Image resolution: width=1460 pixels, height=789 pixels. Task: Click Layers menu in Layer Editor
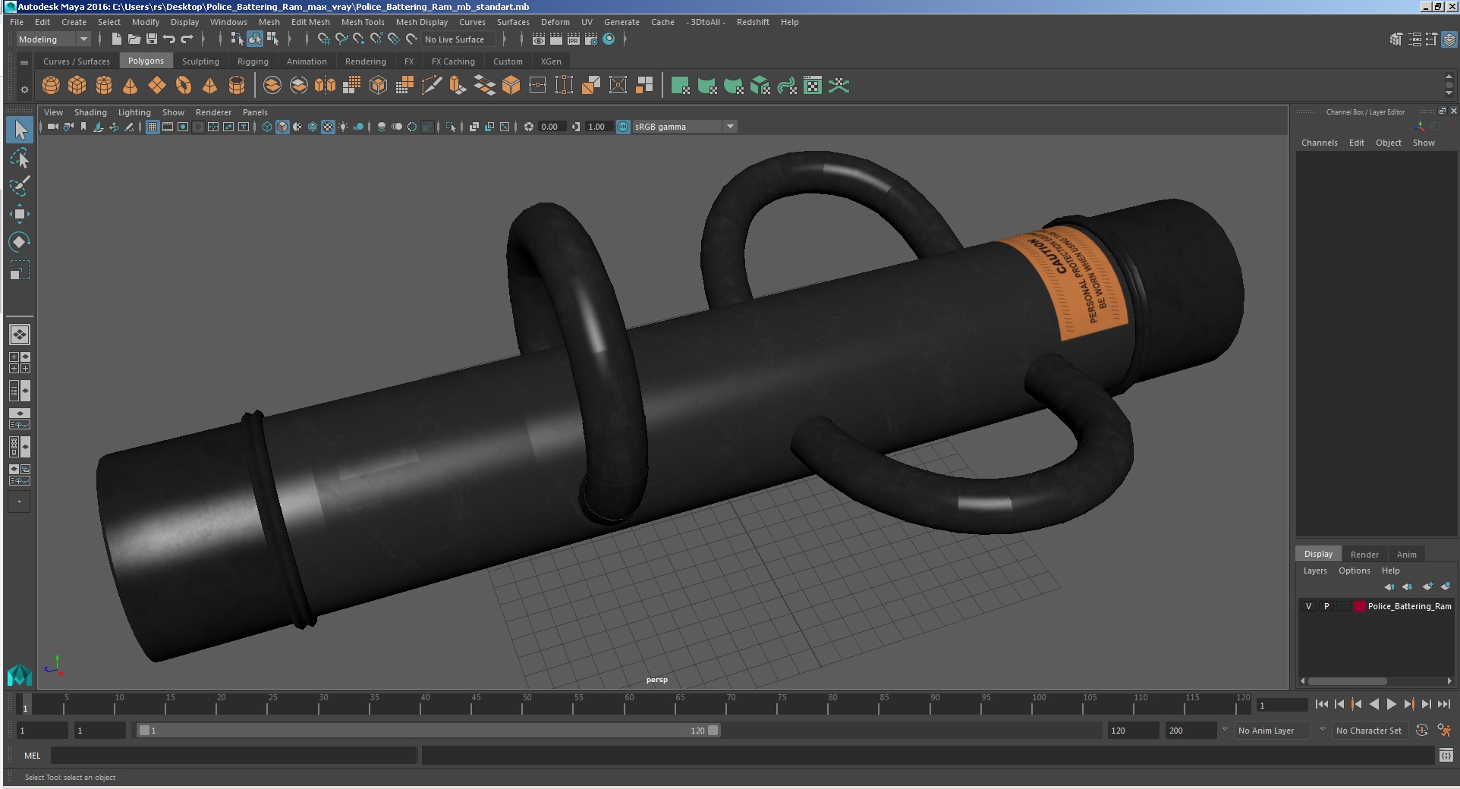click(x=1315, y=571)
